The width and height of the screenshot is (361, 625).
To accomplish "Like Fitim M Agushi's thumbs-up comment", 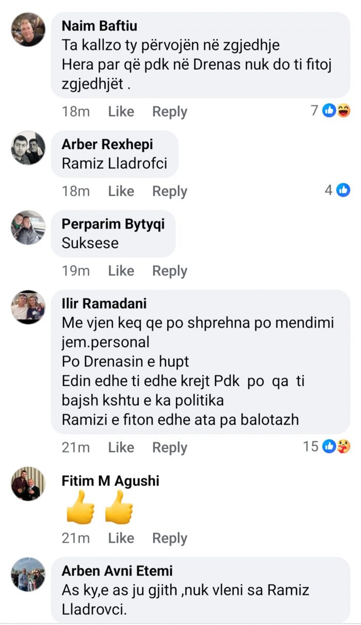I will click(121, 538).
